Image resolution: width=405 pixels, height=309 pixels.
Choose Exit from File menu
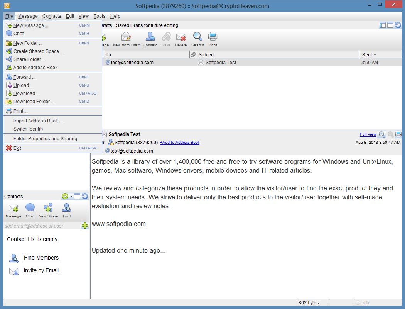pyautogui.click(x=53, y=148)
